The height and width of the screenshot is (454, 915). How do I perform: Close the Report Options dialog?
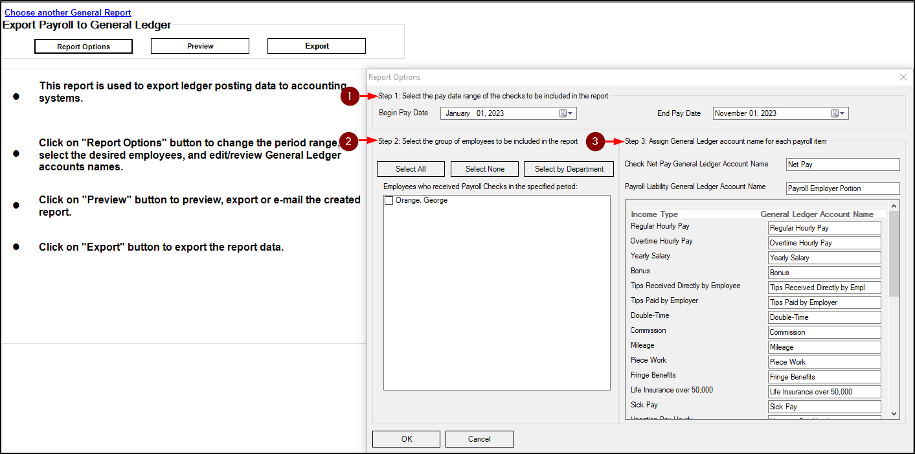903,77
